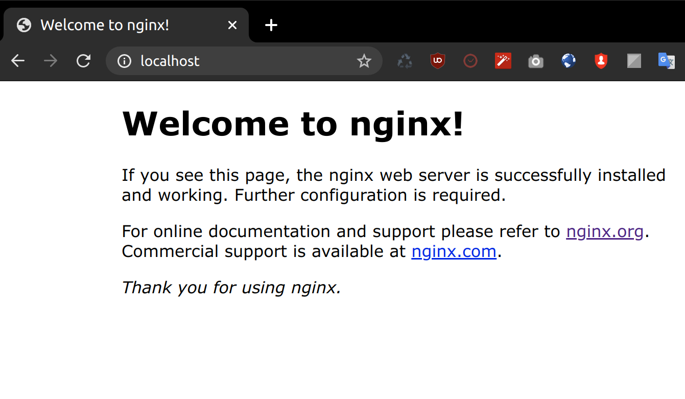Click the Welcome to nginx! heading
685x399 pixels.
tap(293, 124)
